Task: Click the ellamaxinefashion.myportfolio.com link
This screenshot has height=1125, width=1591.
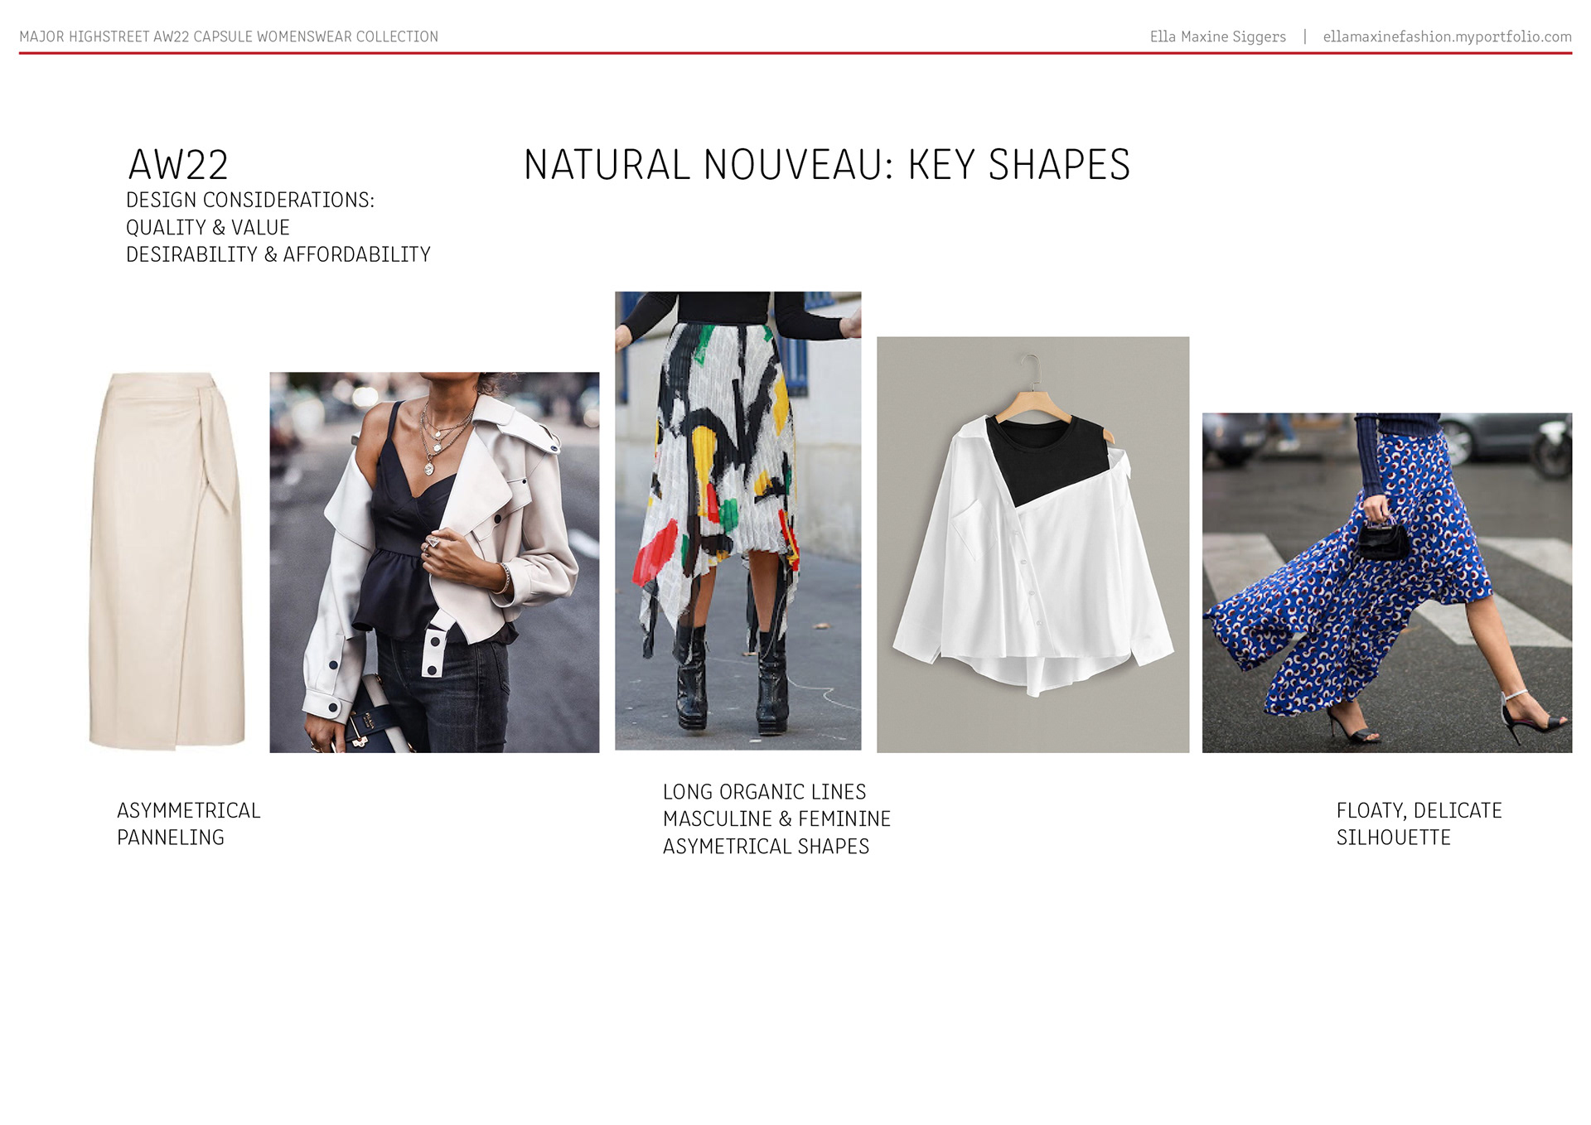Action: point(1447,36)
